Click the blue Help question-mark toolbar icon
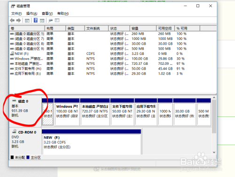 36,20
